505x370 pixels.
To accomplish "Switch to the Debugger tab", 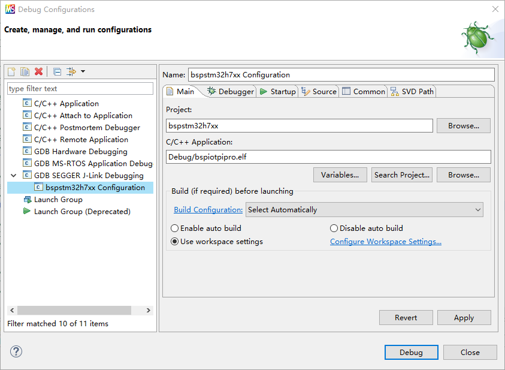I will click(x=231, y=92).
